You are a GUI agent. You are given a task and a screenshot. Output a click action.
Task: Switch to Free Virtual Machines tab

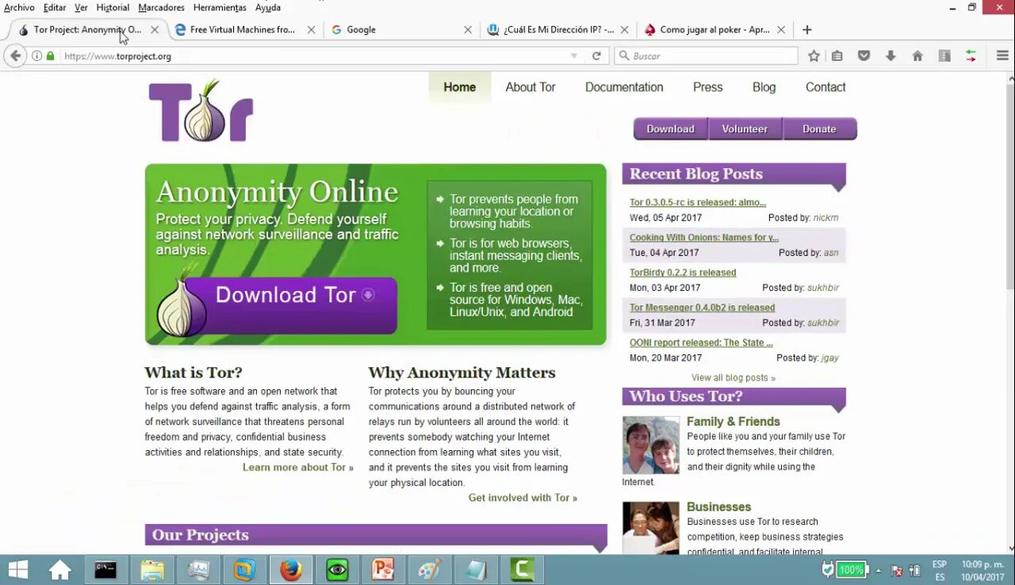pos(242,29)
